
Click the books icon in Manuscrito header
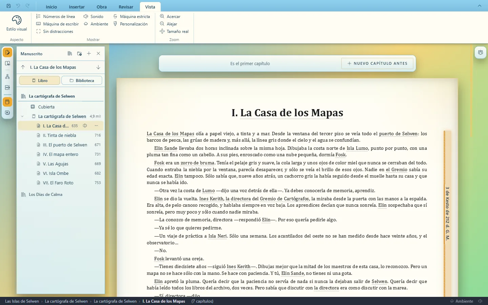pos(70,54)
